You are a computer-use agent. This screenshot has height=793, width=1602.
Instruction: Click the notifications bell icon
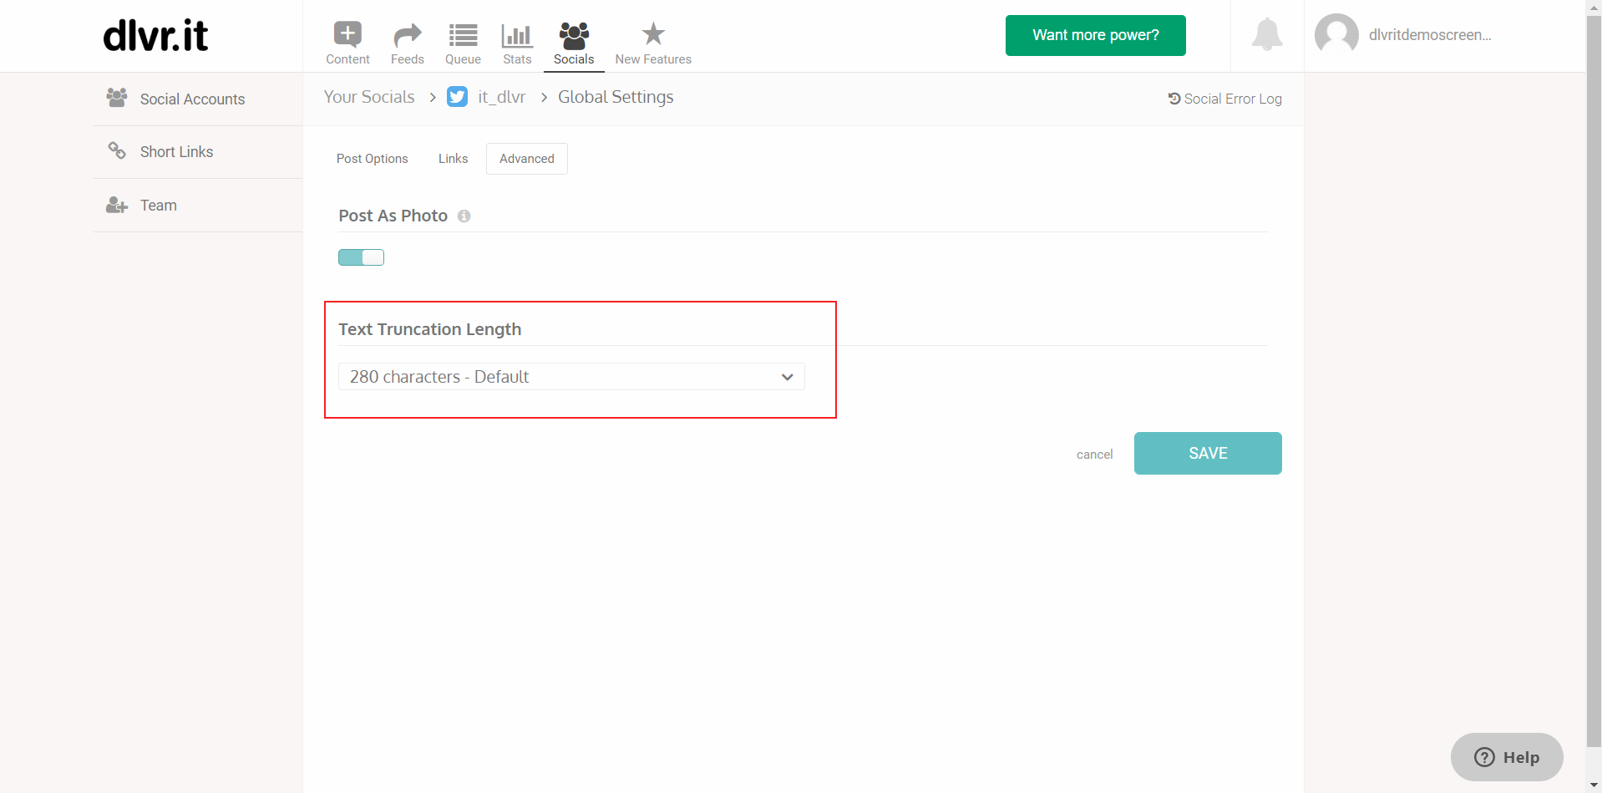pyautogui.click(x=1267, y=34)
